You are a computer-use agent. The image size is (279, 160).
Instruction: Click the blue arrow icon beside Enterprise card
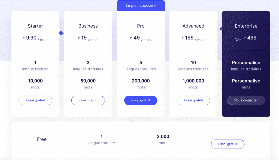point(220,28)
